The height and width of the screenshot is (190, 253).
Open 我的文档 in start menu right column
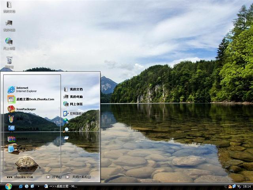pyautogui.click(x=73, y=89)
